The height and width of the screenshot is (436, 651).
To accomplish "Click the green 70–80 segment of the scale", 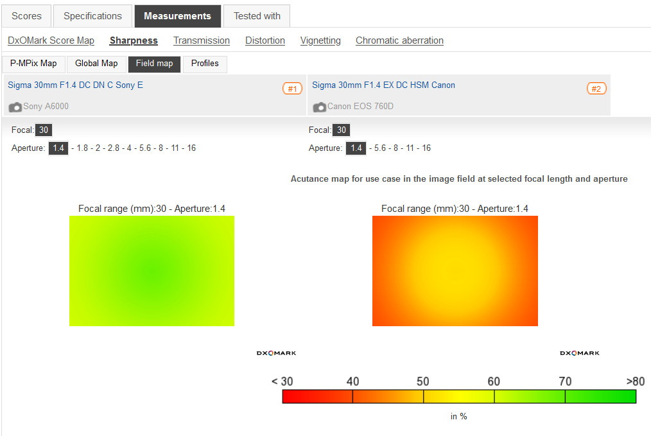I will (x=600, y=397).
